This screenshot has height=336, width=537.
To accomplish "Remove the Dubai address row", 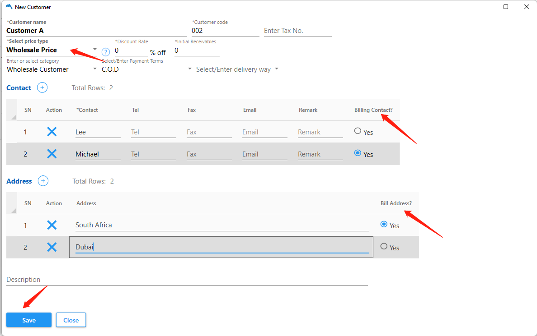I will click(52, 247).
